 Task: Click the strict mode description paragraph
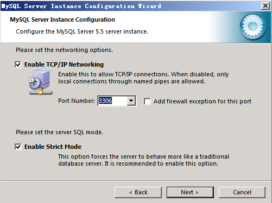coord(143,160)
